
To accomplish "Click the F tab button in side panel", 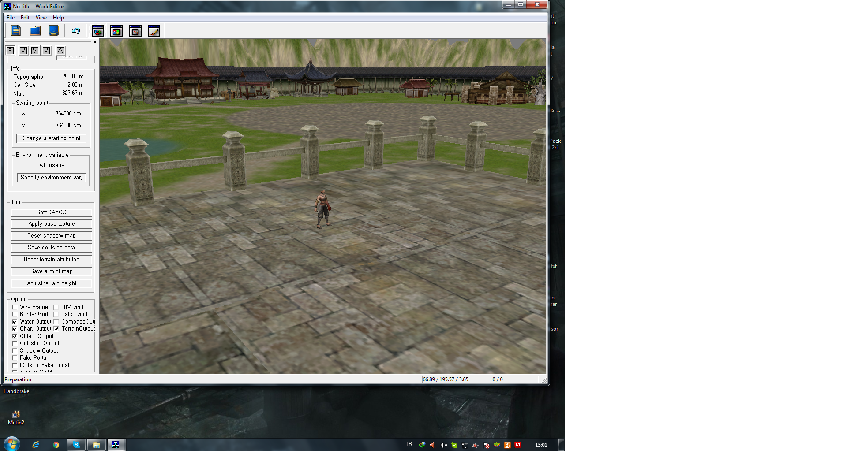I will pos(10,51).
